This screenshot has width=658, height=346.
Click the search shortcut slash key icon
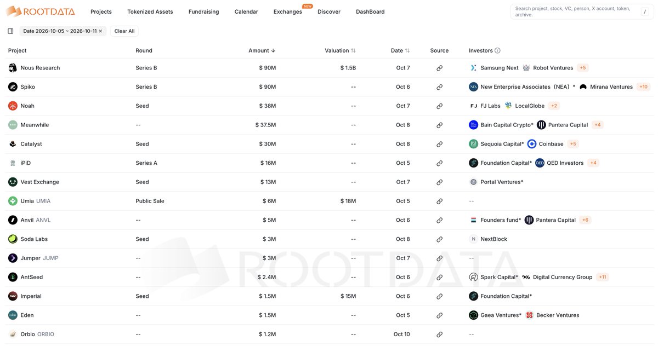click(x=644, y=11)
